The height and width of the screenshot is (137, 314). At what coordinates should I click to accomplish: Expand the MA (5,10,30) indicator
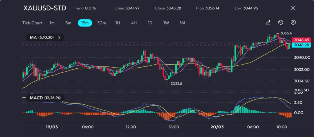tap(45, 38)
